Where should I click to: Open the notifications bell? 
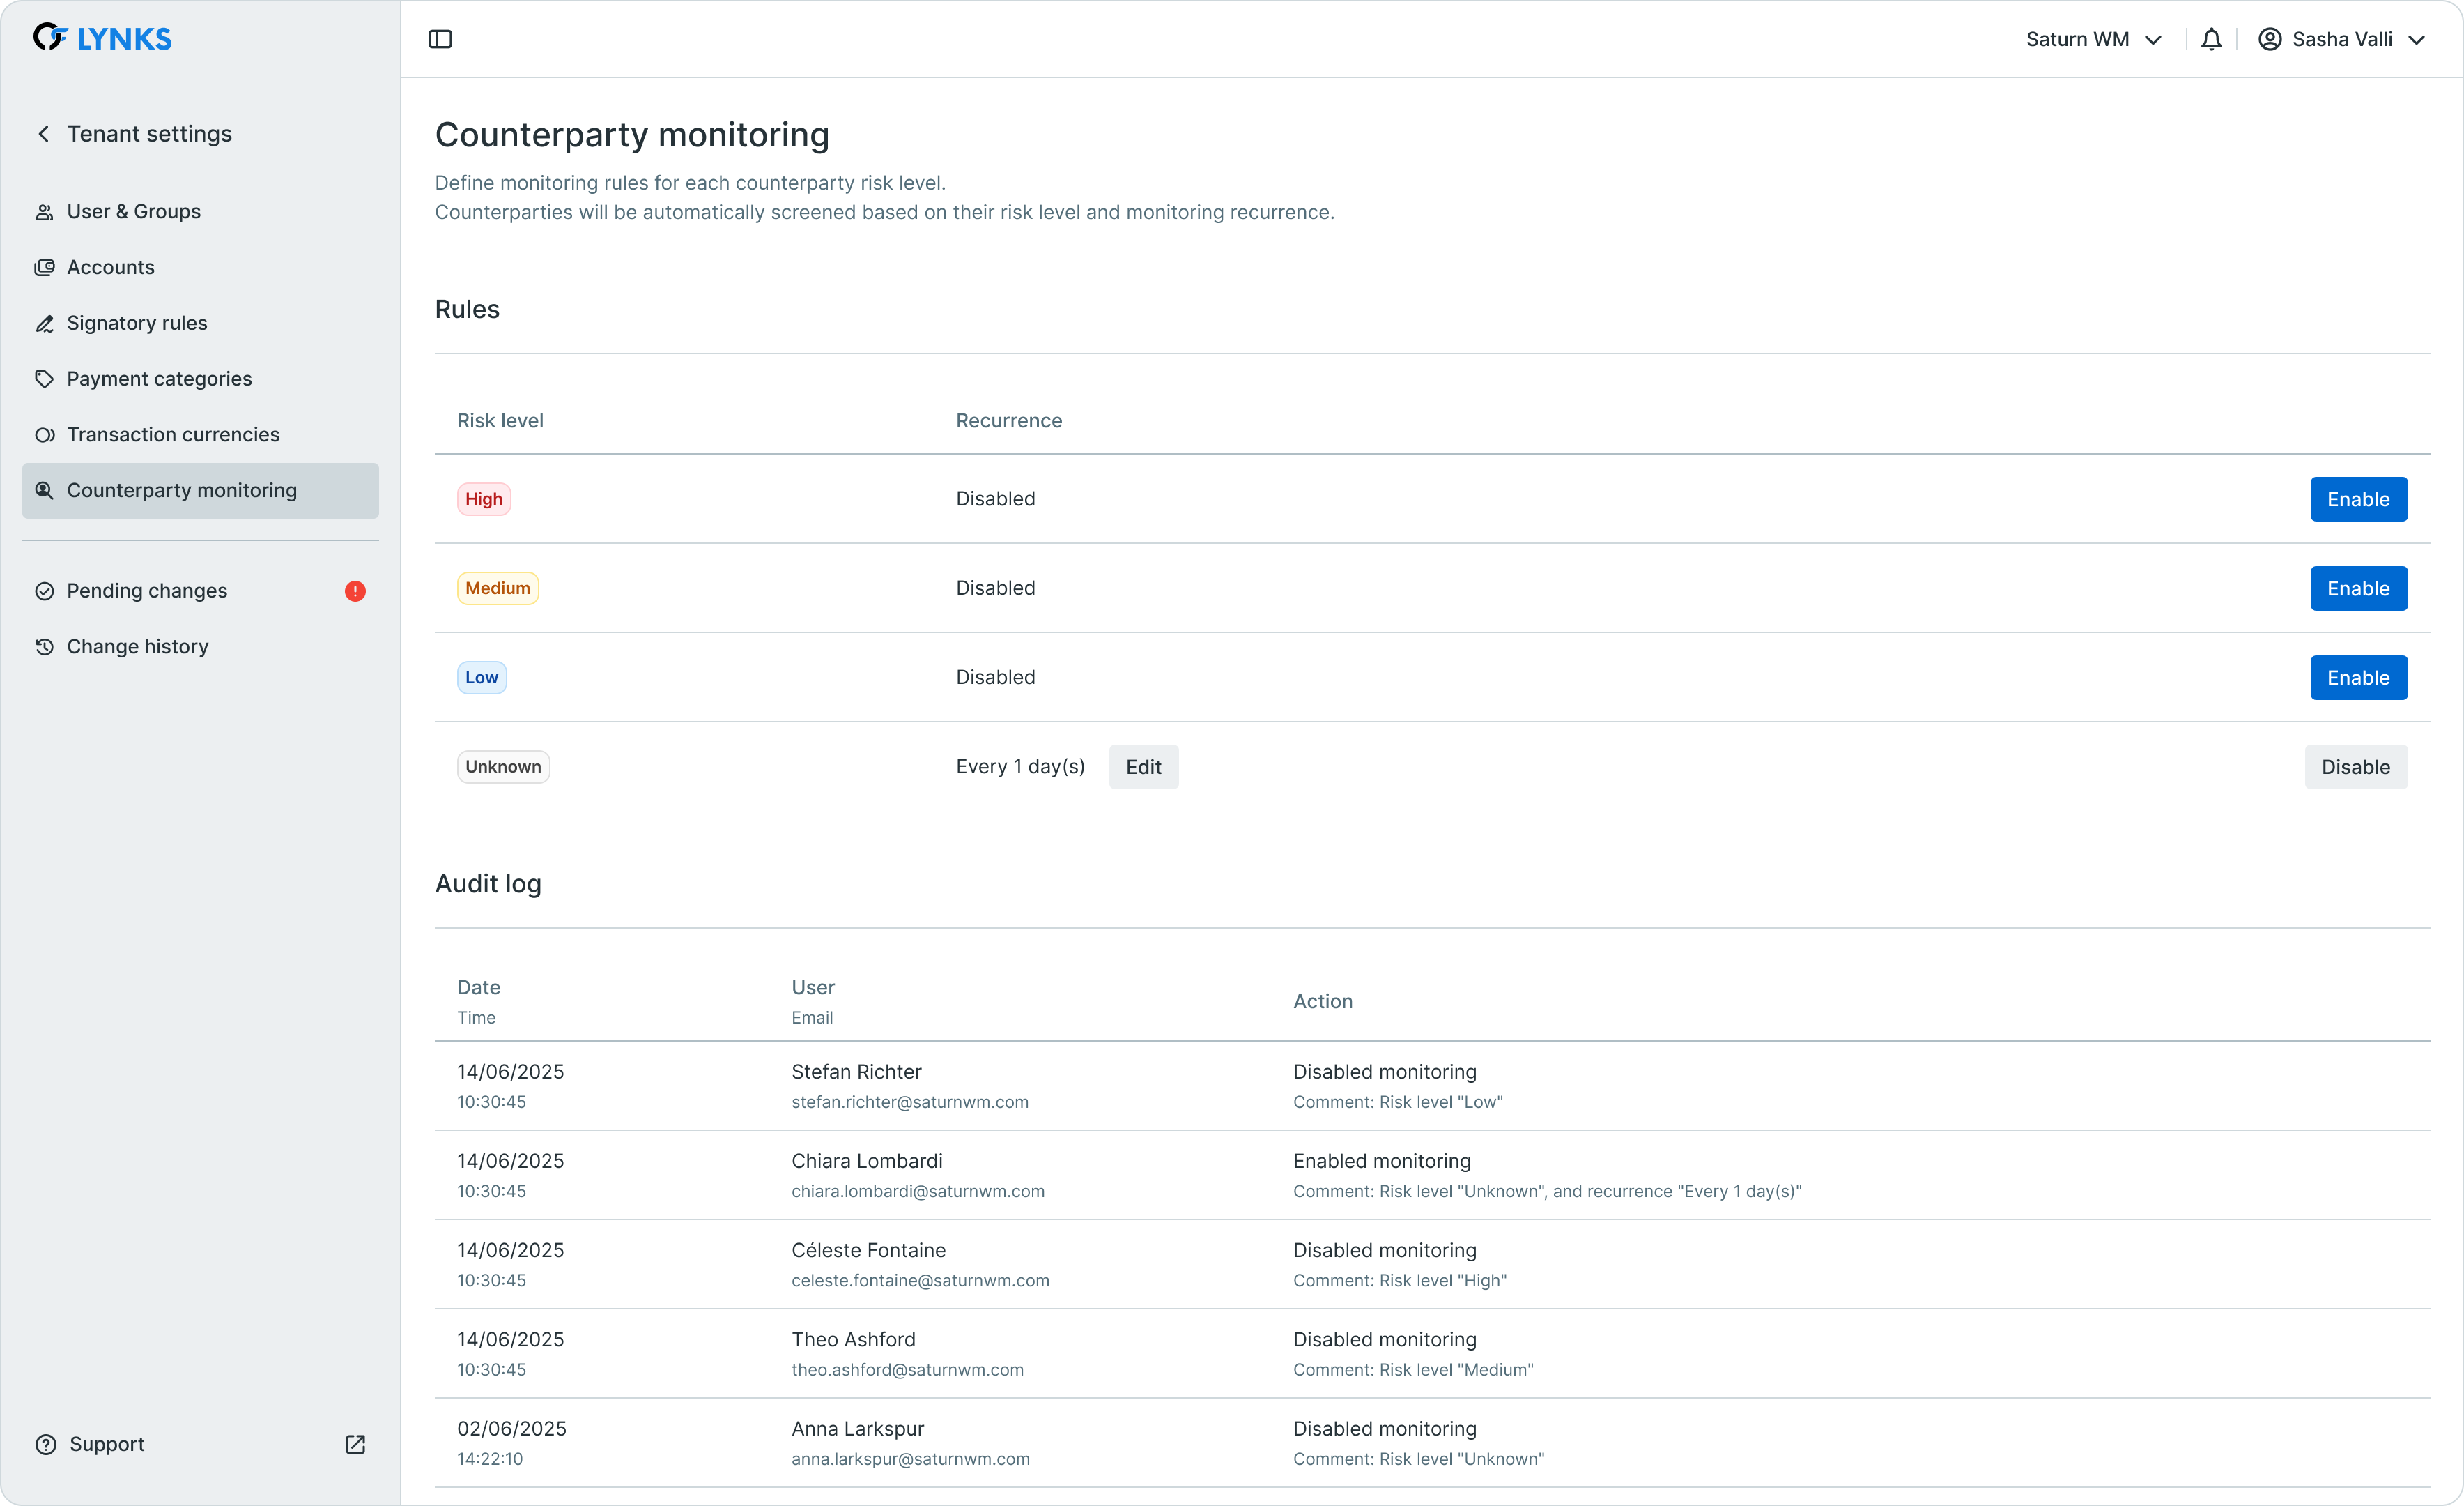2211,39
